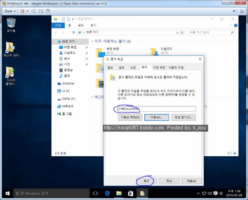Open the Recycle Bin desktop icon

click(x=11, y=25)
